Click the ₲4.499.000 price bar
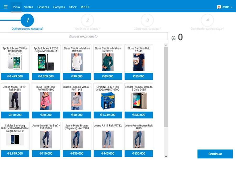The width and height of the screenshot is (236, 171). coord(15,76)
